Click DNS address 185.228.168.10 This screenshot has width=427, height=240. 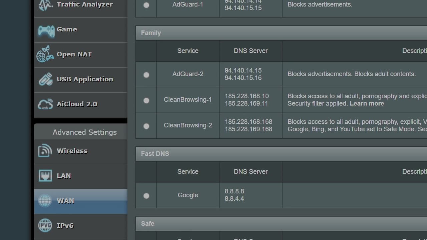(x=247, y=96)
